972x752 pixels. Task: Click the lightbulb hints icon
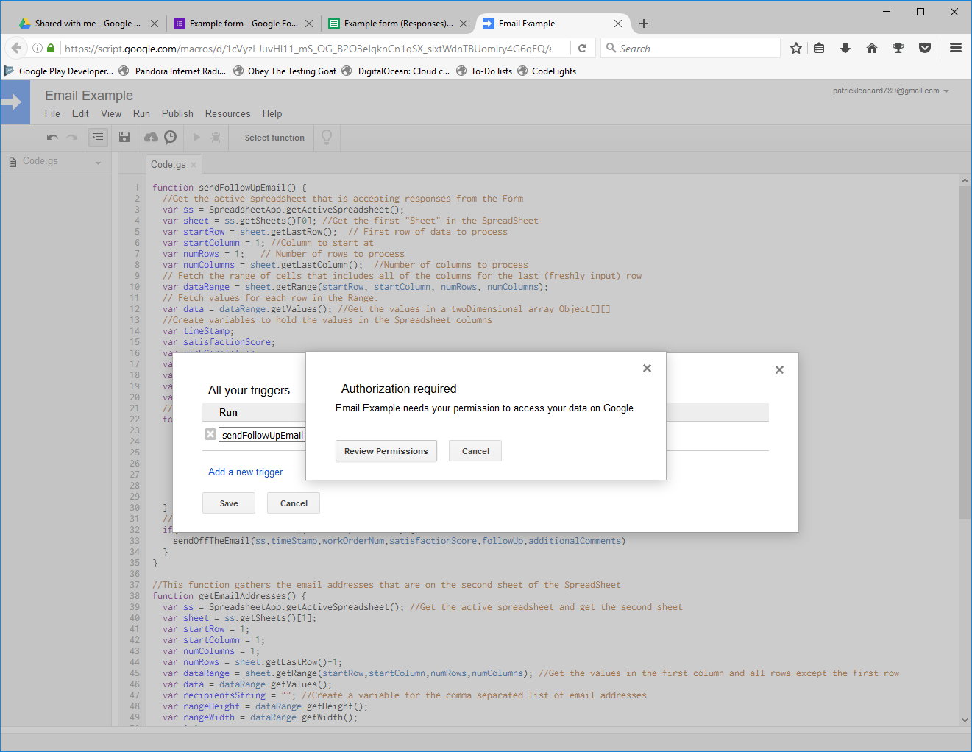point(327,138)
